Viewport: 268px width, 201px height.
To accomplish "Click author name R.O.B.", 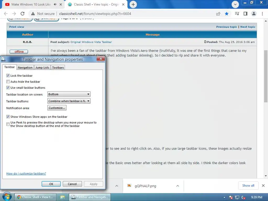I will (x=27, y=42).
